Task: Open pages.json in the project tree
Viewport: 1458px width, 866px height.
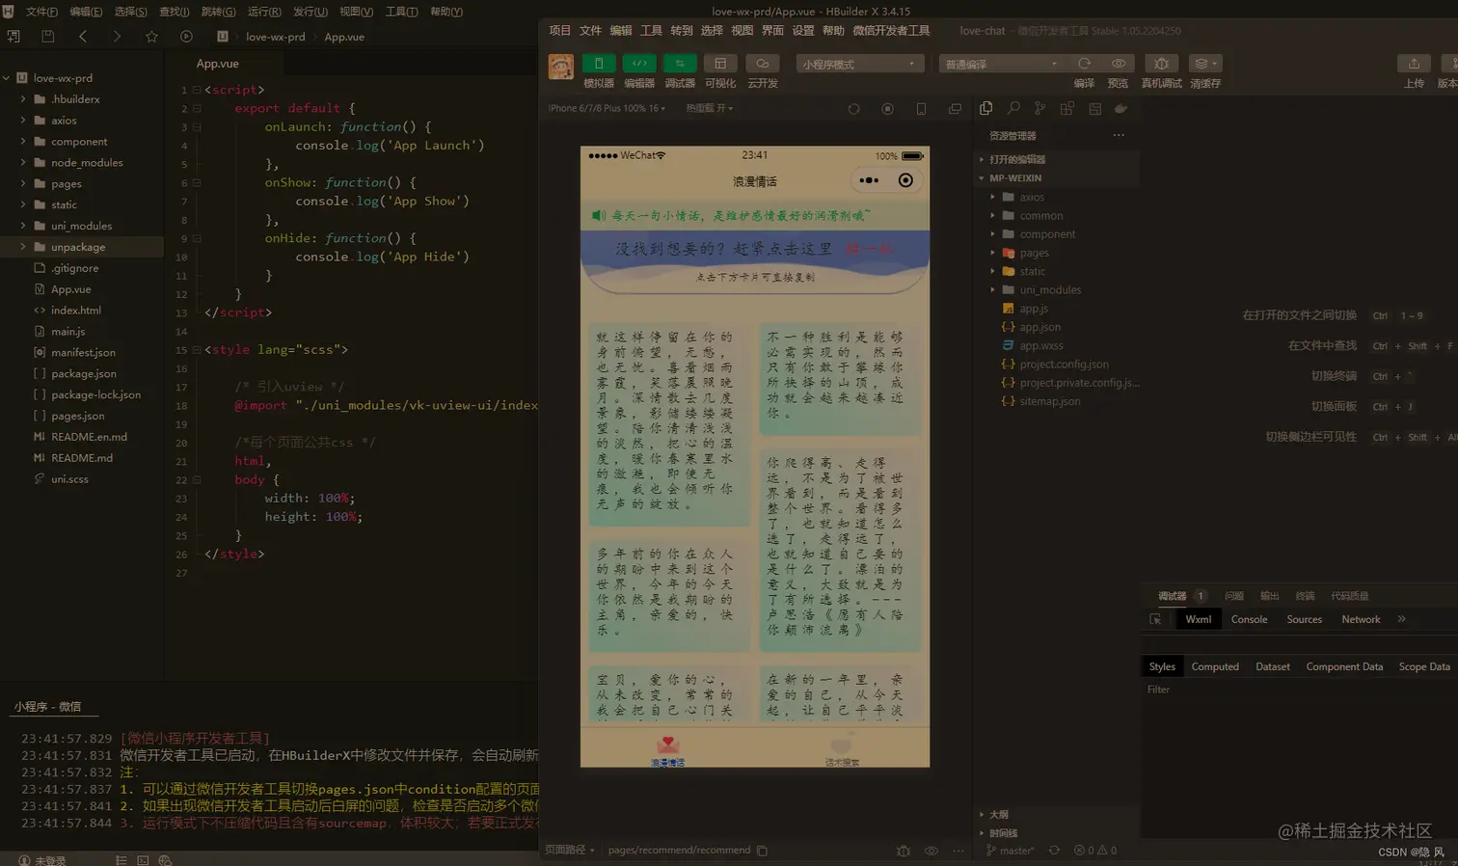Action: click(77, 416)
